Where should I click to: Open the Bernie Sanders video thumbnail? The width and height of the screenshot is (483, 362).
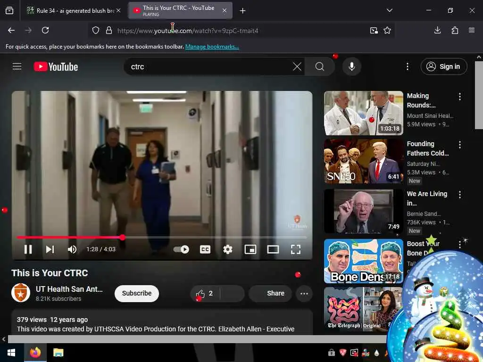tap(364, 211)
